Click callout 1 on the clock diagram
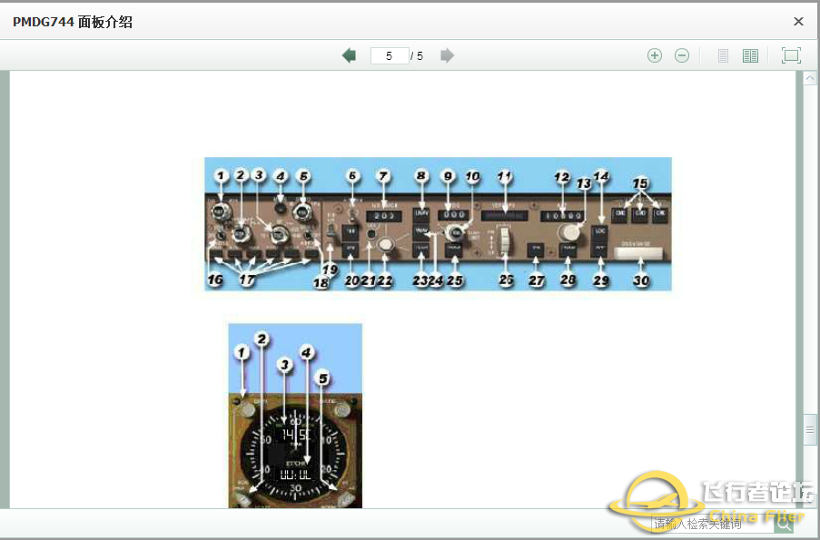820x540 pixels. click(x=242, y=351)
